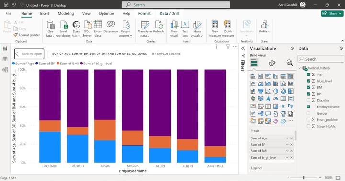This screenshot has width=345, height=181.
Task: Collapse the Medical_history table
Action: [x=300, y=68]
